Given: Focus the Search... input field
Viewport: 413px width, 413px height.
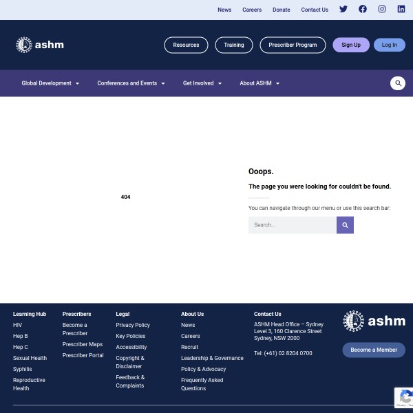Looking at the screenshot, I should [x=293, y=225].
